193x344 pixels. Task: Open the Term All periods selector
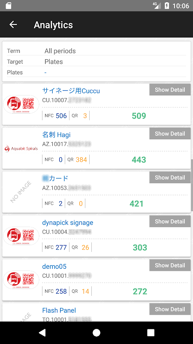click(x=96, y=51)
